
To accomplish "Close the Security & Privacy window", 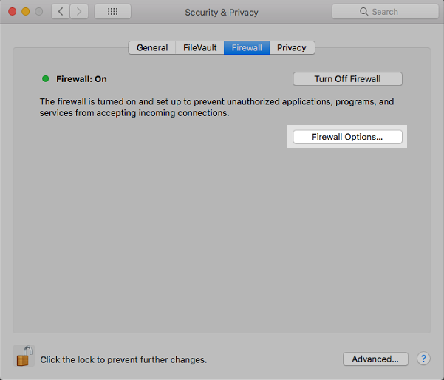I will pyautogui.click(x=12, y=12).
